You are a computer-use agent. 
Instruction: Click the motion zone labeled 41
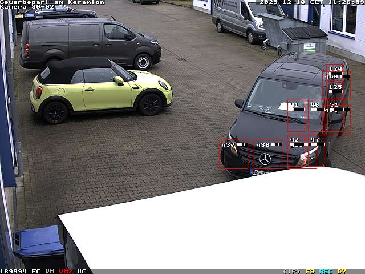297,116
